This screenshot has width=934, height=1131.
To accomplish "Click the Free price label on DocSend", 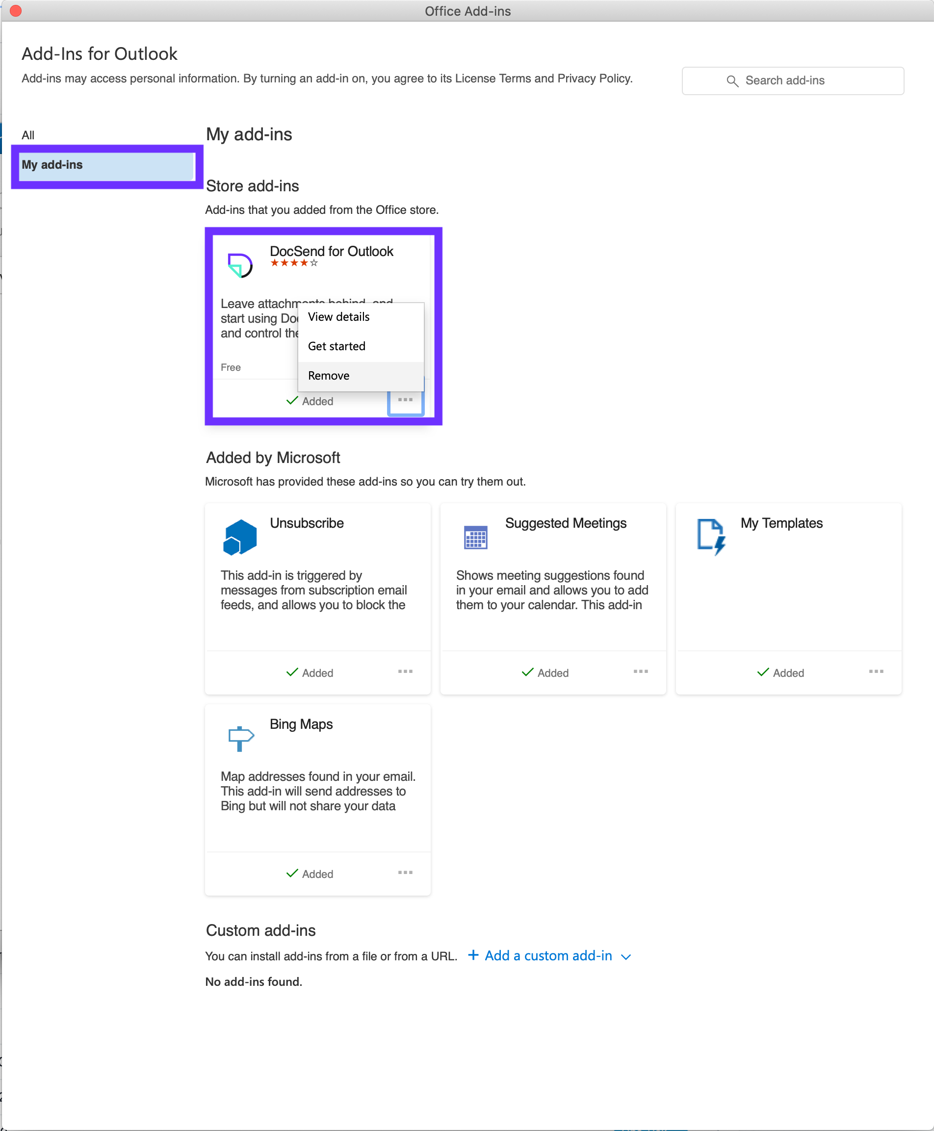I will (230, 367).
